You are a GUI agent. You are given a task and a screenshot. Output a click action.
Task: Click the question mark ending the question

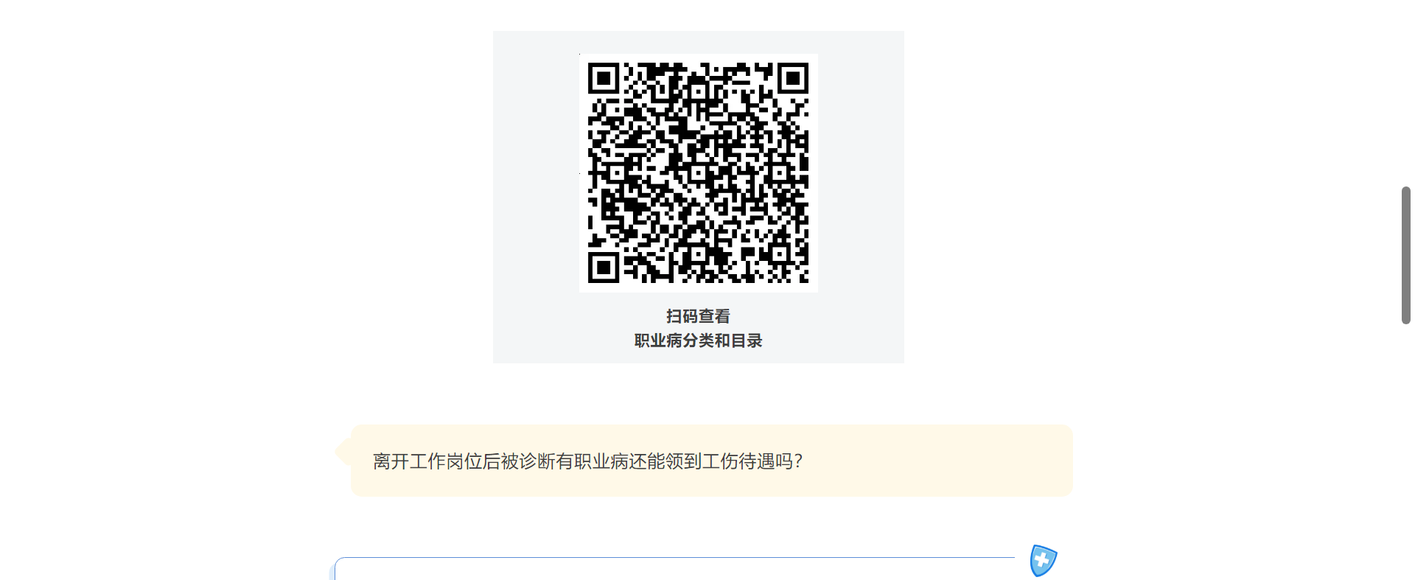[x=798, y=461]
